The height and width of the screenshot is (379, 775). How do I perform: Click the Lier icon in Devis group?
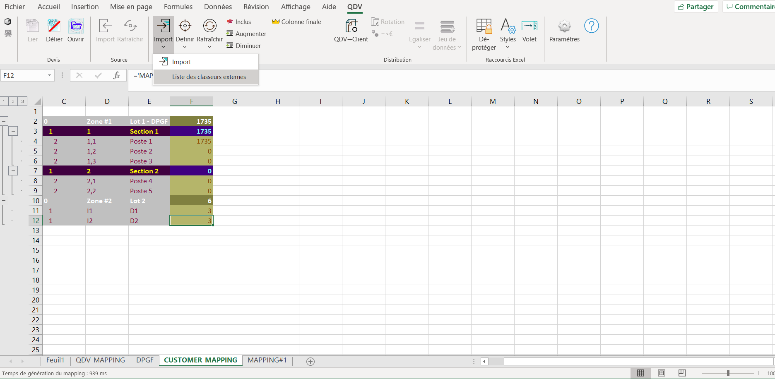tap(32, 26)
